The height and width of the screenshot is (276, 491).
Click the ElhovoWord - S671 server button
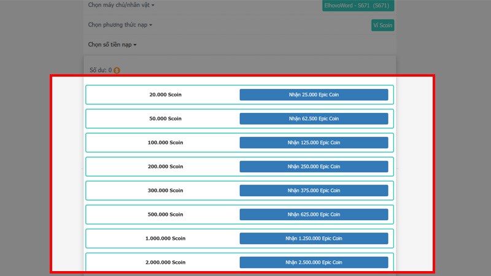[358, 6]
